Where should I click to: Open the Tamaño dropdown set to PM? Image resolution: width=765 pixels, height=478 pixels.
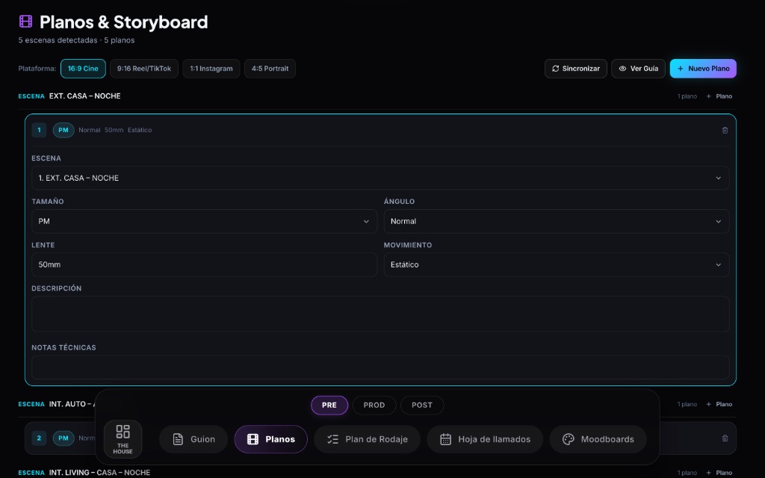tap(205, 221)
